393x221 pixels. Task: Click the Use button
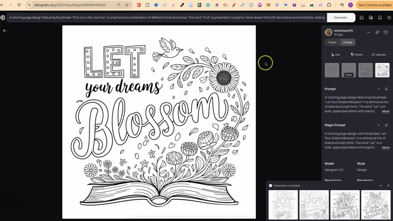pyautogui.click(x=335, y=54)
